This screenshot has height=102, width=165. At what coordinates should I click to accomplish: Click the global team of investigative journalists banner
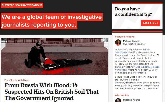(52, 21)
